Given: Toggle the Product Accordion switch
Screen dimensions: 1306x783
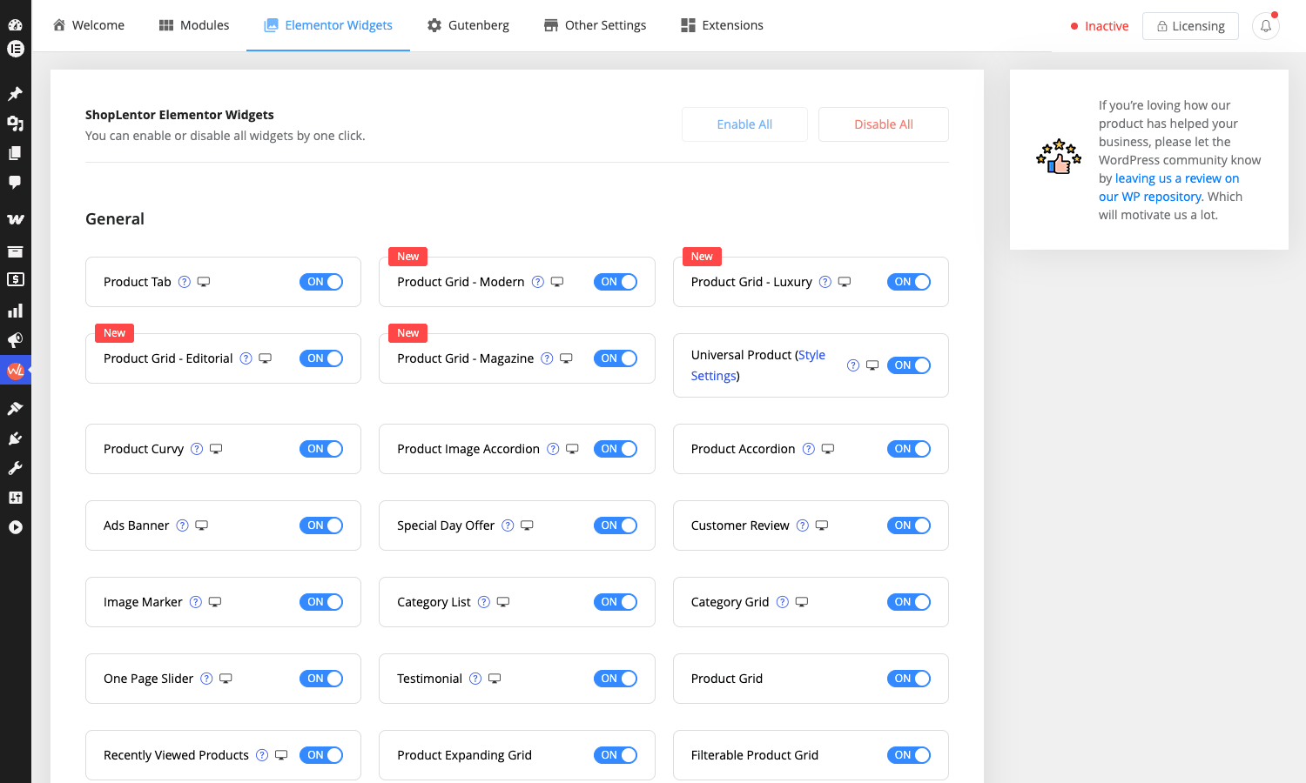Looking at the screenshot, I should pos(909,449).
